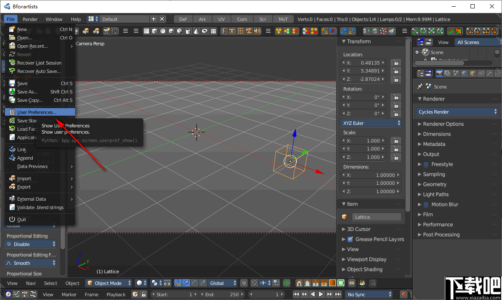Lock the Location X axis
Screen dimensions: 502x300
(395, 62)
